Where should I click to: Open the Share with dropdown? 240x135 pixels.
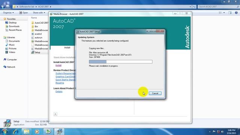tap(39, 12)
